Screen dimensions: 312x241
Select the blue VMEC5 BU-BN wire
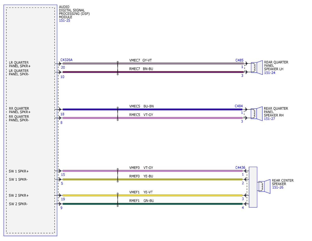(x=153, y=109)
